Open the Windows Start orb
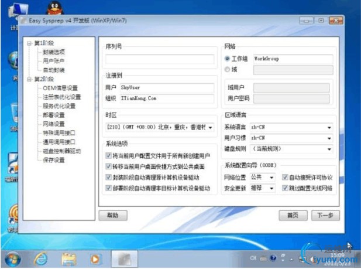The image size is (361, 269). 13,259
